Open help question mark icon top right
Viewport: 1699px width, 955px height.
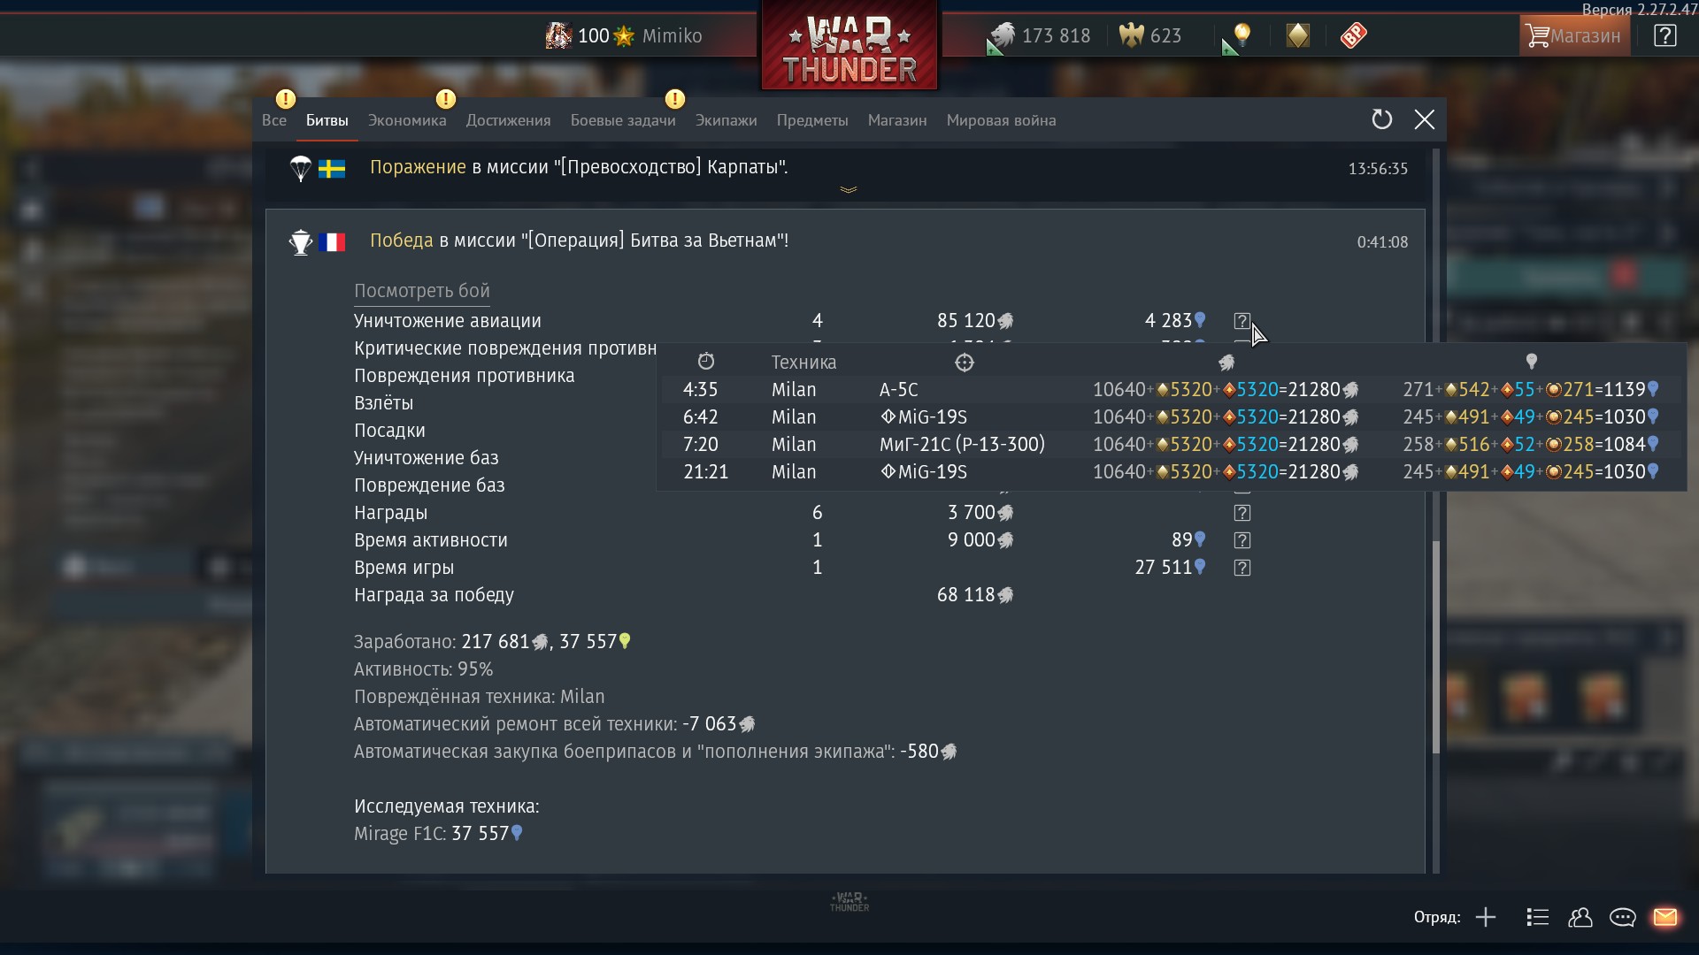tap(1664, 35)
